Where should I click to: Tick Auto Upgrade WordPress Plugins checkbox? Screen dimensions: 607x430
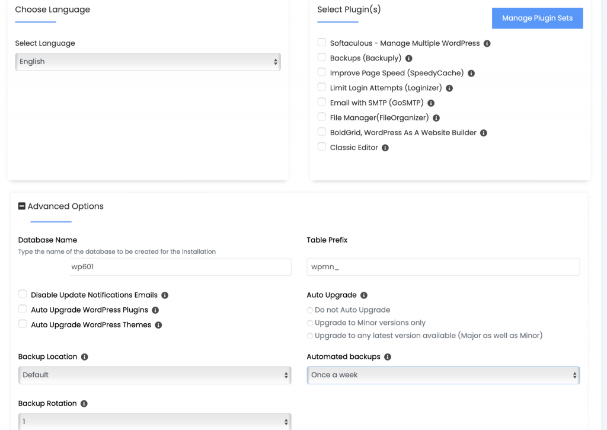point(23,309)
